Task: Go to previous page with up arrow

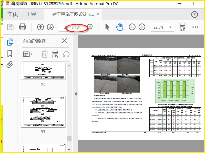Action: click(40, 27)
